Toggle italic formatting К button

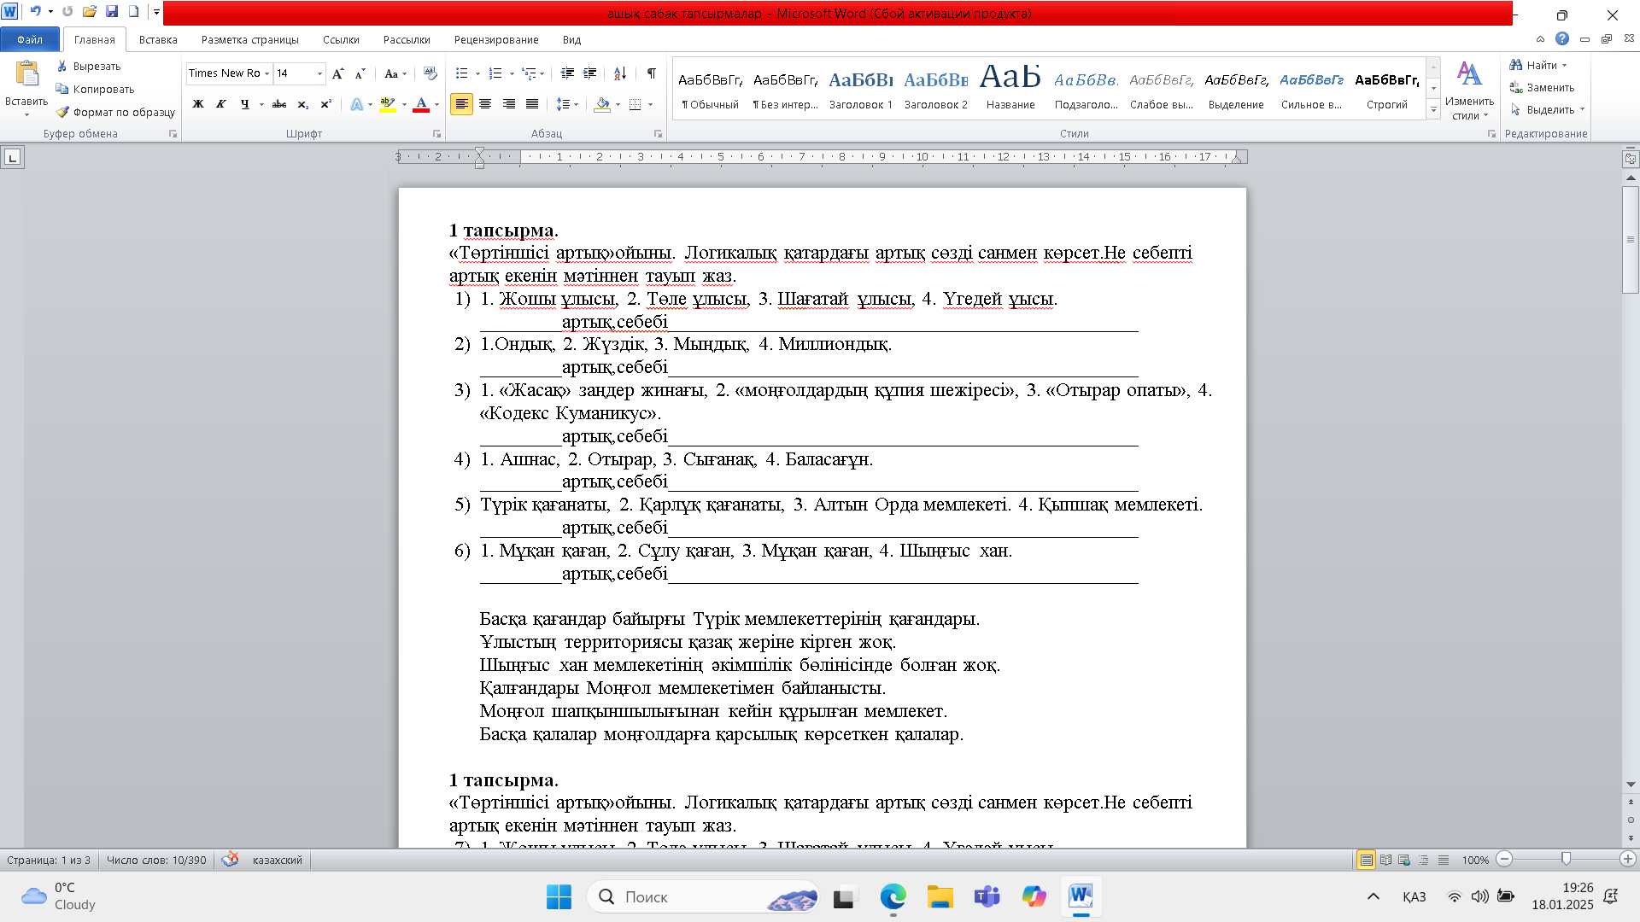point(221,104)
